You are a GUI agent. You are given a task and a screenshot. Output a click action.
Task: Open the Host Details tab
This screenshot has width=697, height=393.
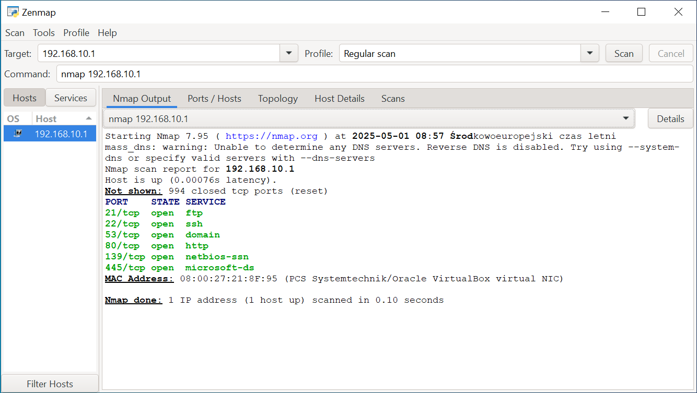[340, 99]
